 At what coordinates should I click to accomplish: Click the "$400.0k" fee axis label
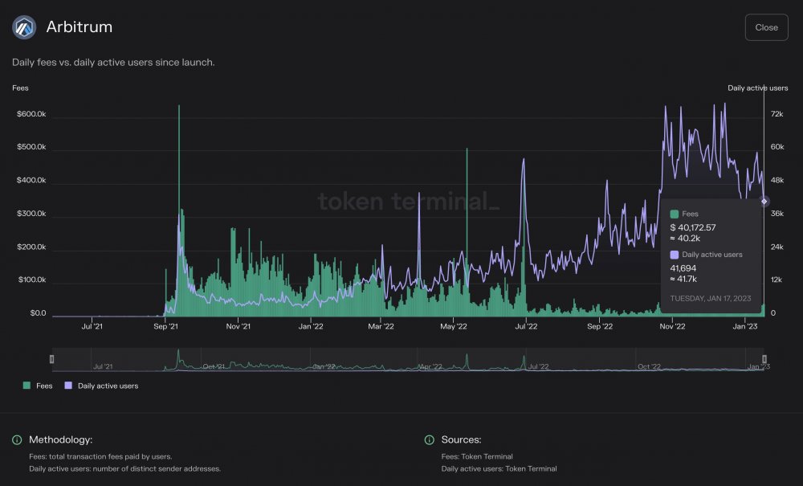point(31,180)
